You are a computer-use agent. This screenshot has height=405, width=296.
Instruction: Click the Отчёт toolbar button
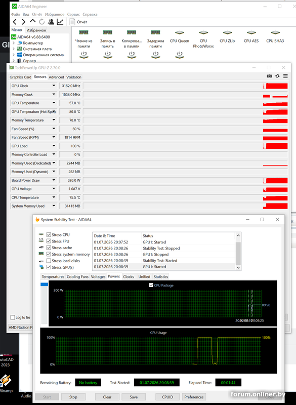pos(78,22)
